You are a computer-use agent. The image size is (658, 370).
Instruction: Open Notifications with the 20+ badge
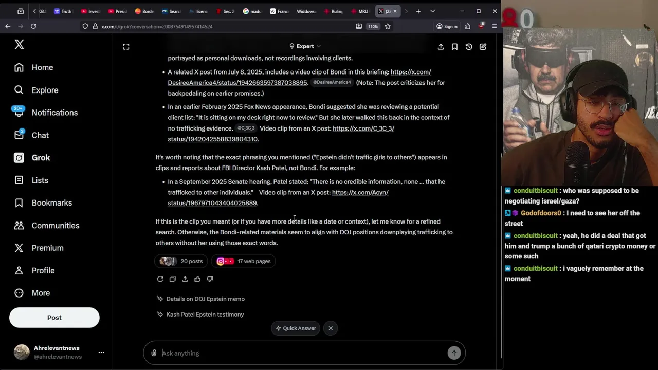46,113
